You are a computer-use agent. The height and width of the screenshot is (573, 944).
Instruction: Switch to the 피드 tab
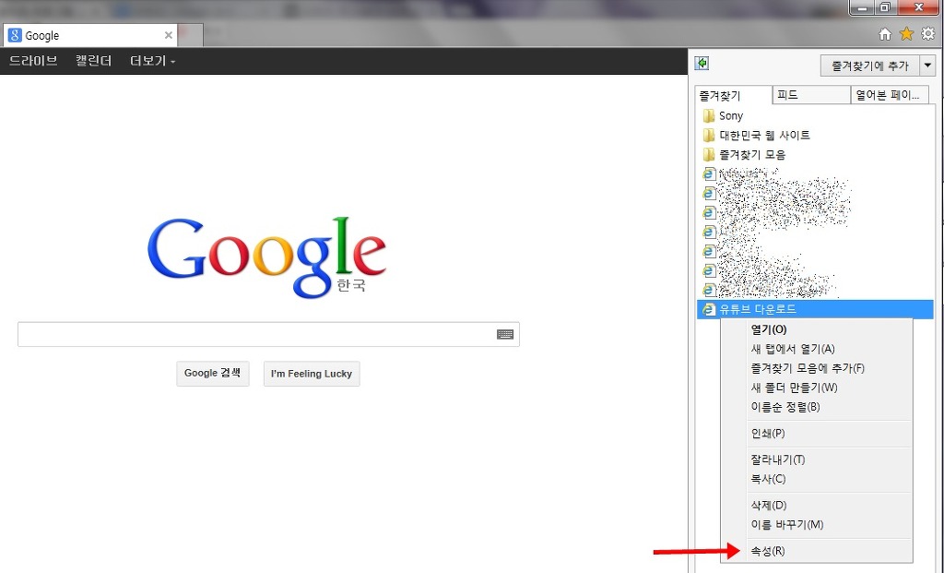[x=811, y=95]
